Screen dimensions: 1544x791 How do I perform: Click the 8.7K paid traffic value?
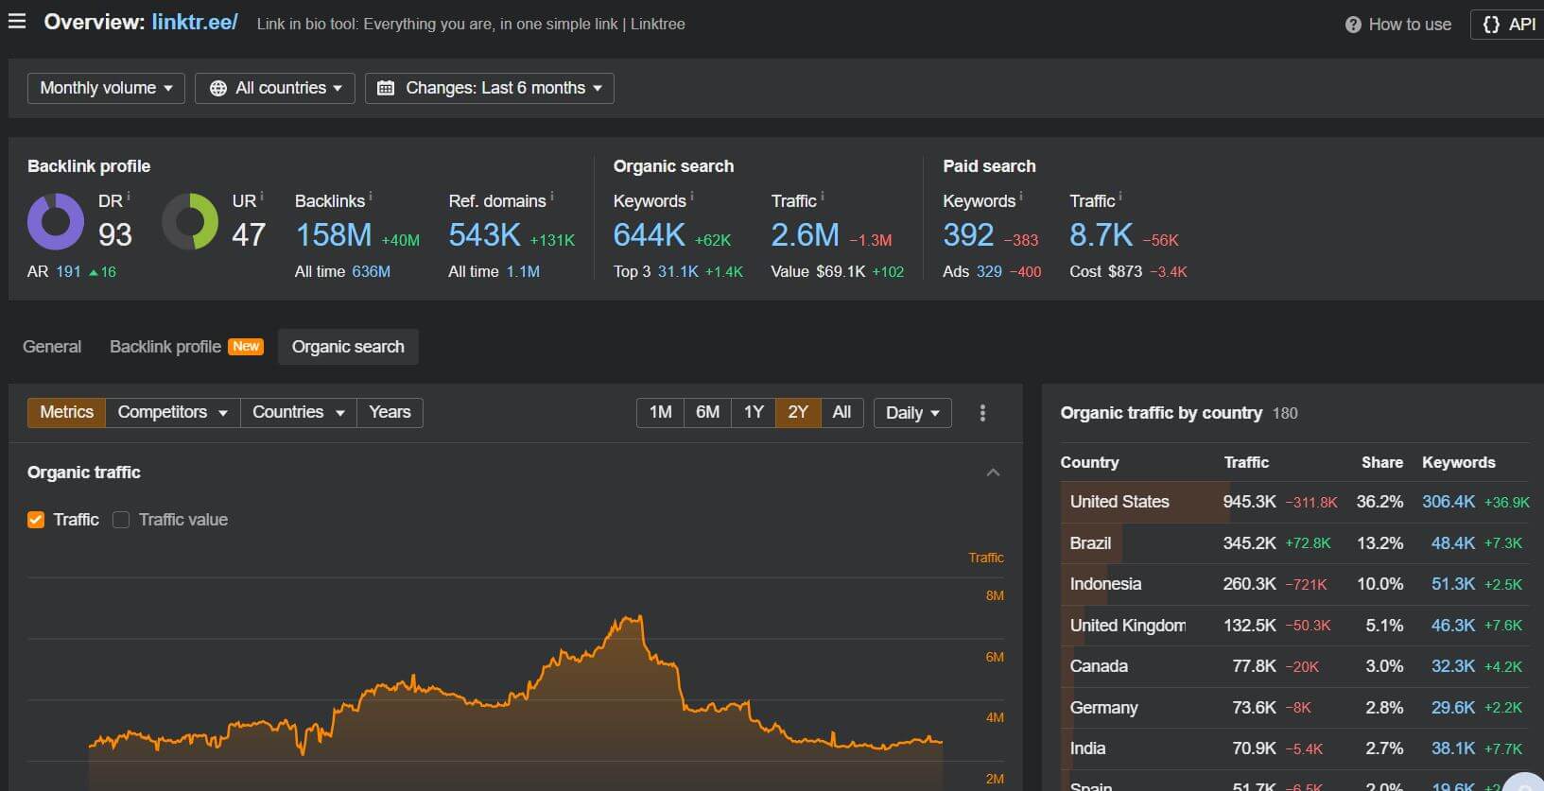point(1101,235)
